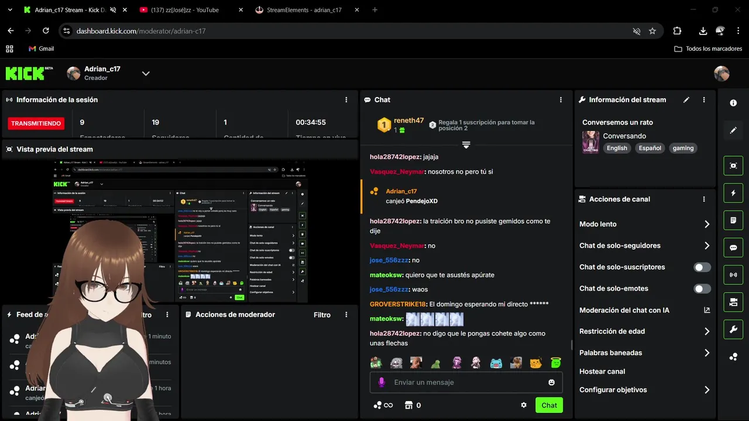Insert the blue cat emote
The width and height of the screenshot is (749, 421).
[x=496, y=363]
